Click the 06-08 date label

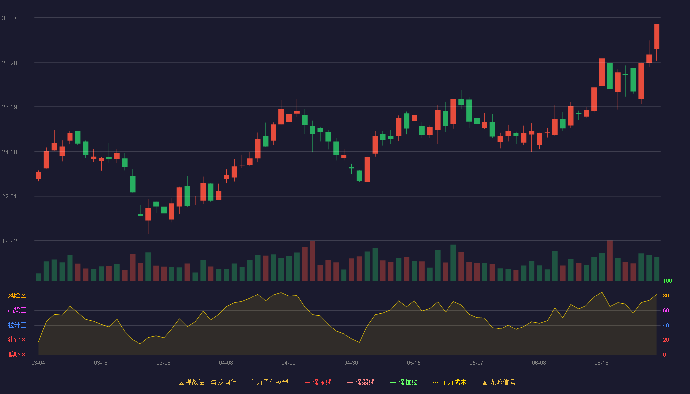coord(539,363)
